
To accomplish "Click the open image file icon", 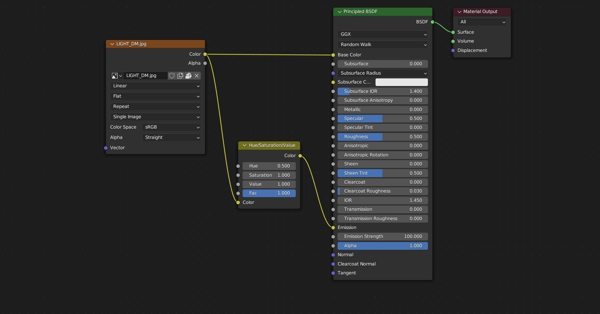I will point(188,76).
